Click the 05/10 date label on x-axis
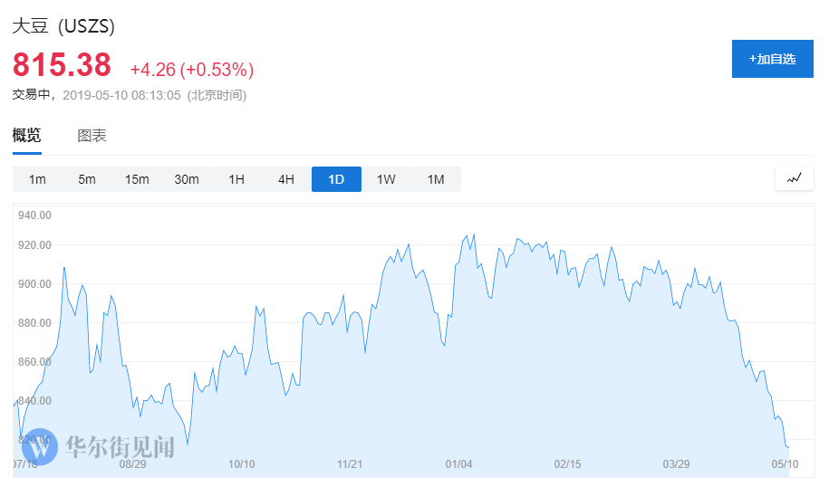This screenshot has width=829, height=487. tap(784, 464)
